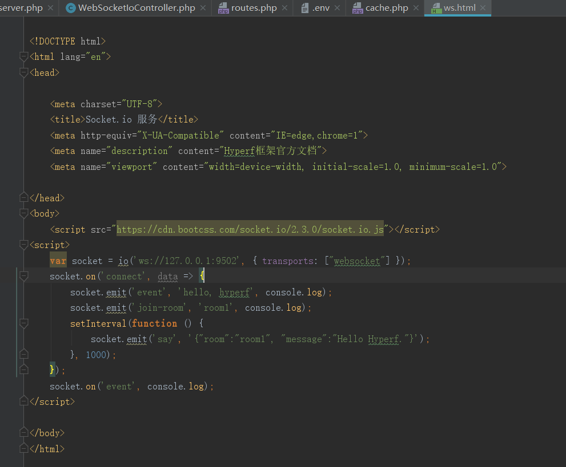Screen dimensions: 566x467
Task: Click the highlighted closing brace before ');'
Action: (x=53, y=369)
